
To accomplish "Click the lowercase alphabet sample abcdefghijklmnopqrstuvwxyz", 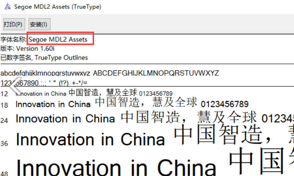I will click(46, 73).
